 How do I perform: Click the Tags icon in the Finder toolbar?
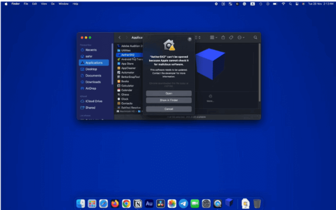point(231,37)
